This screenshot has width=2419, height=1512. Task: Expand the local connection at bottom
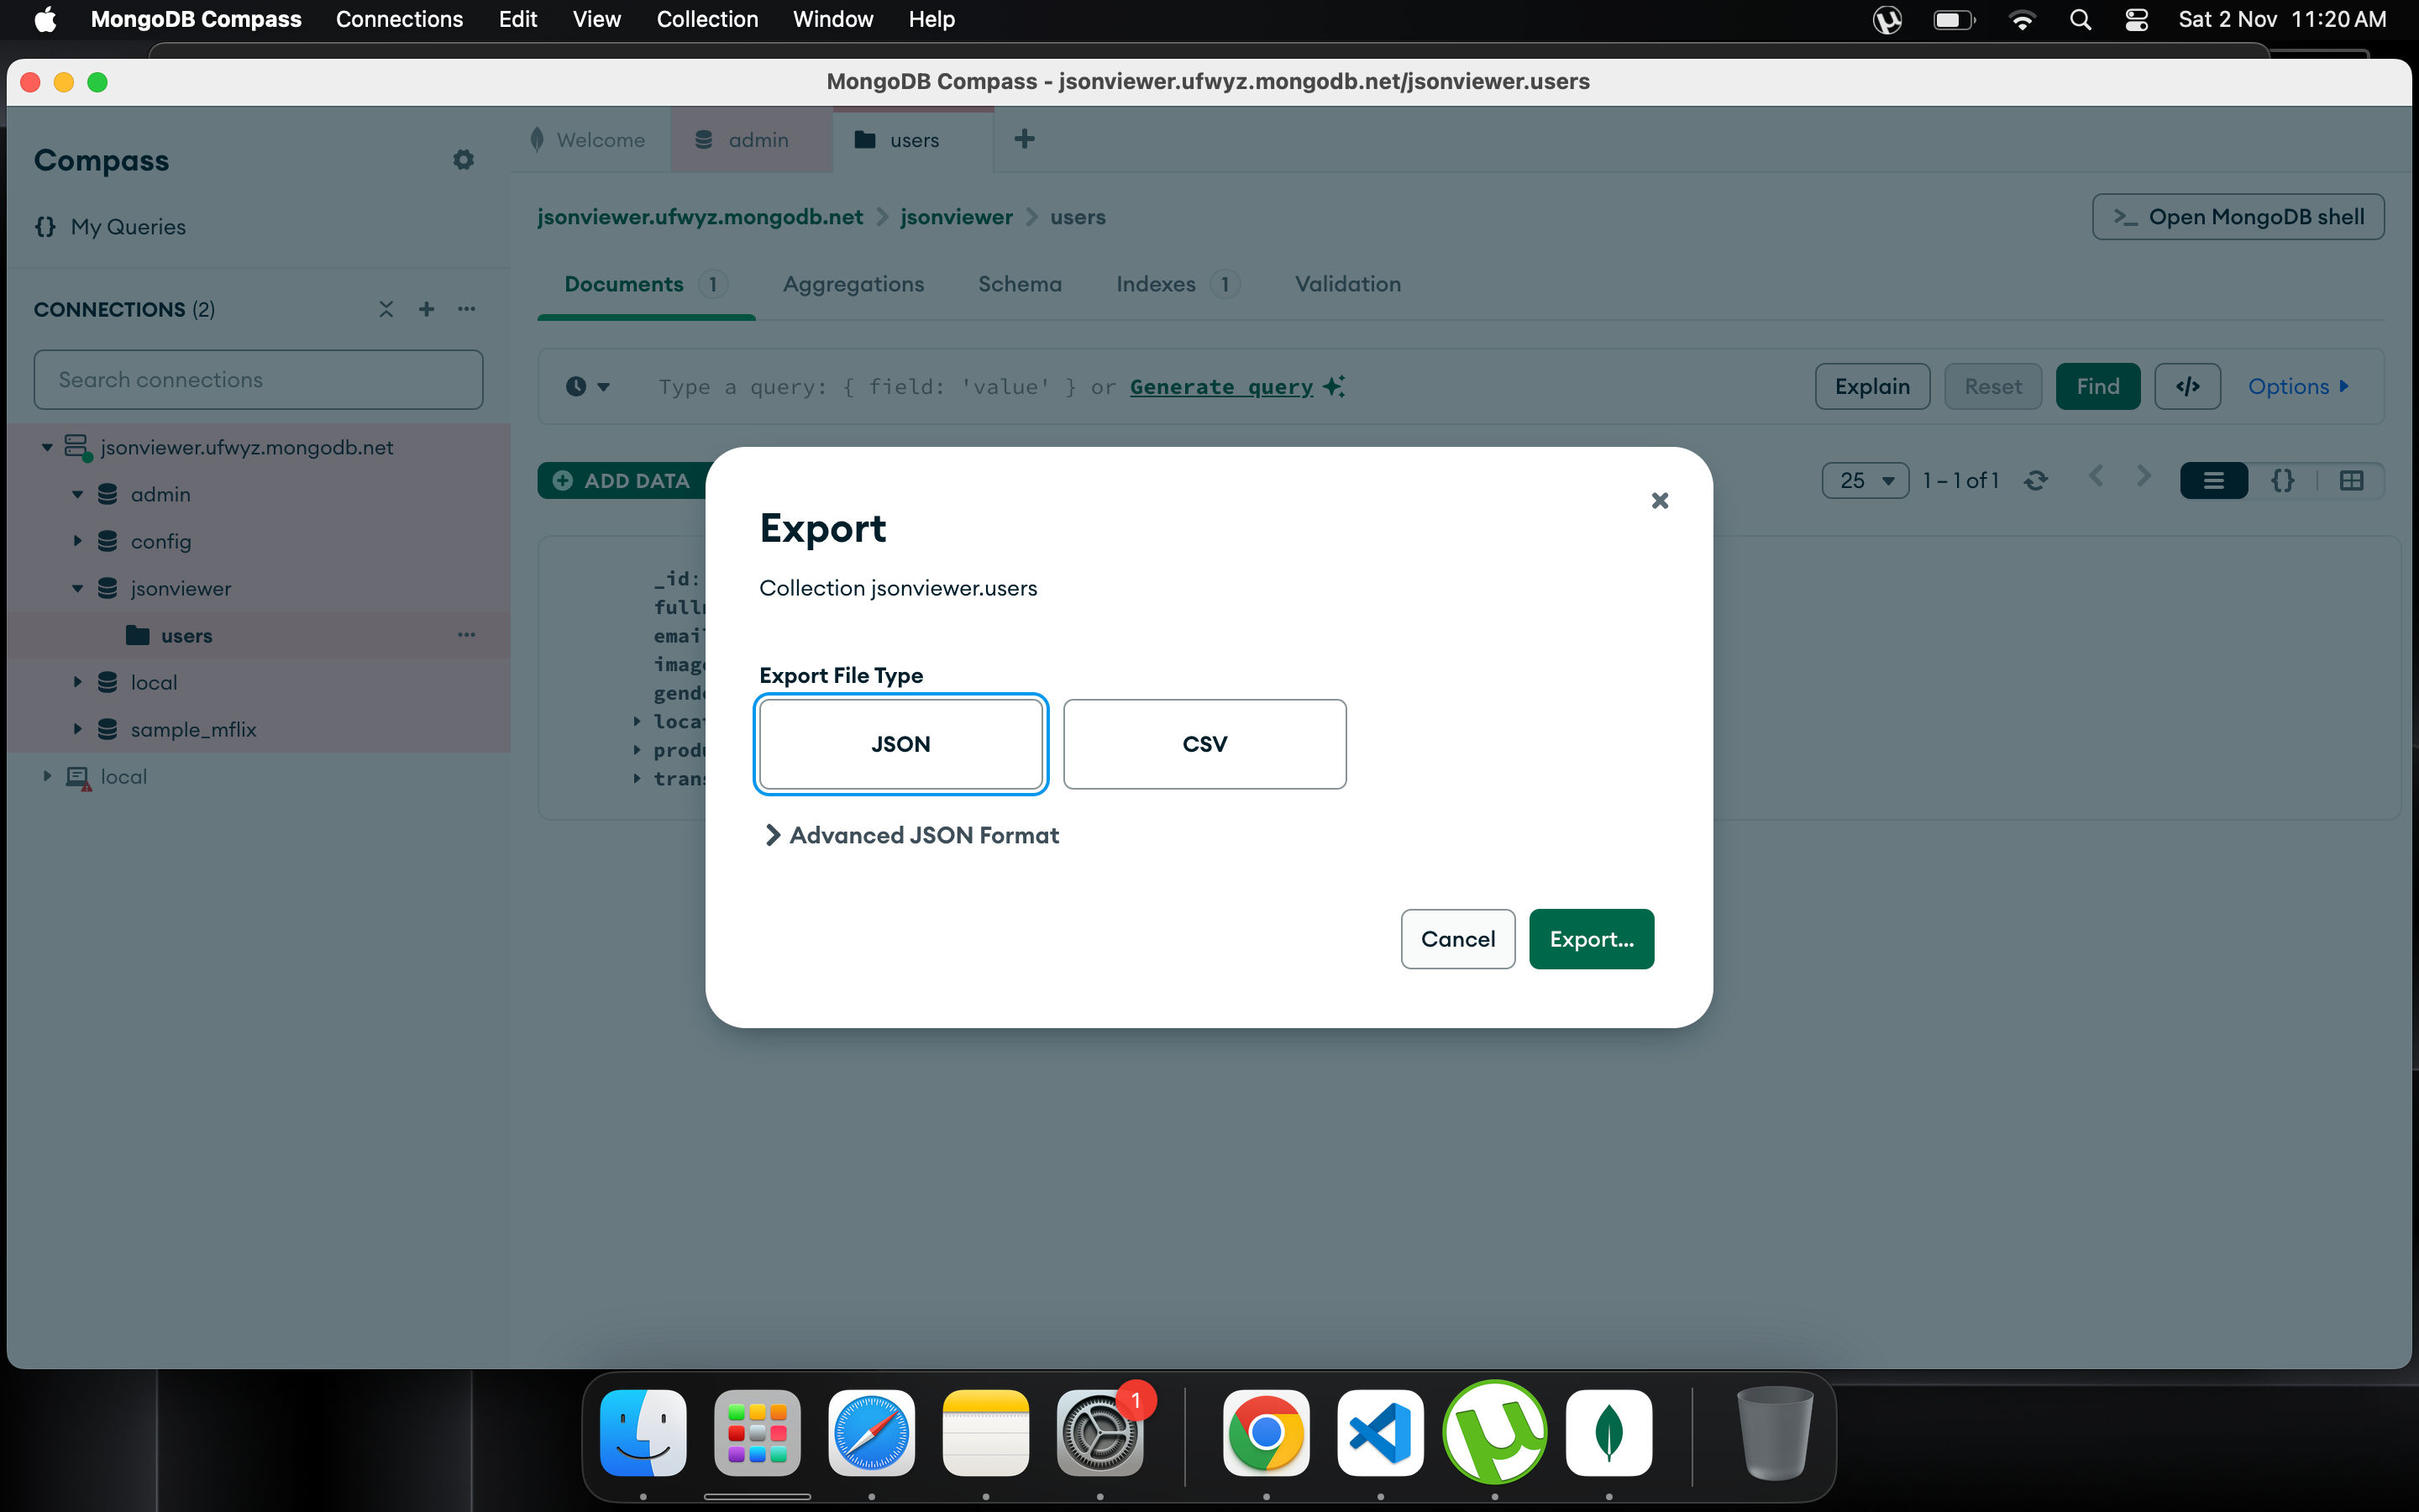point(46,776)
